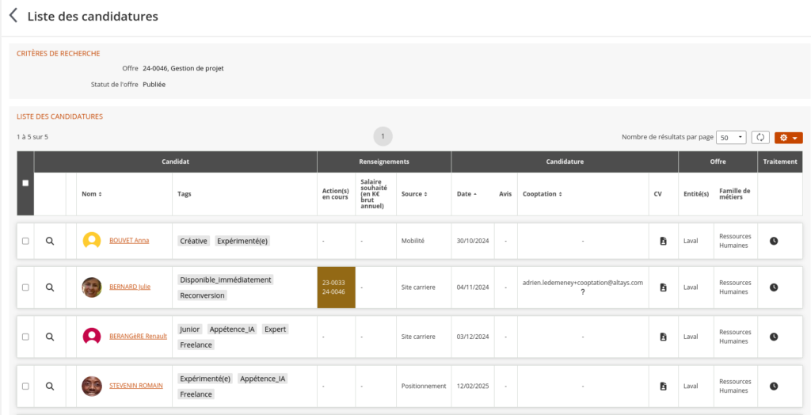Toggle the select-all checkbox in table header
Viewport: 811px width, 415px height.
pyautogui.click(x=25, y=183)
